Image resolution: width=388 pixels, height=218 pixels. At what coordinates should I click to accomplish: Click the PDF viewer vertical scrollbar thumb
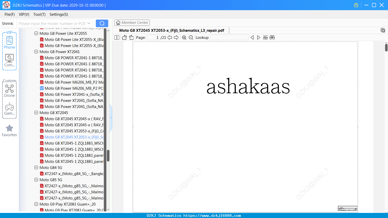(386, 48)
